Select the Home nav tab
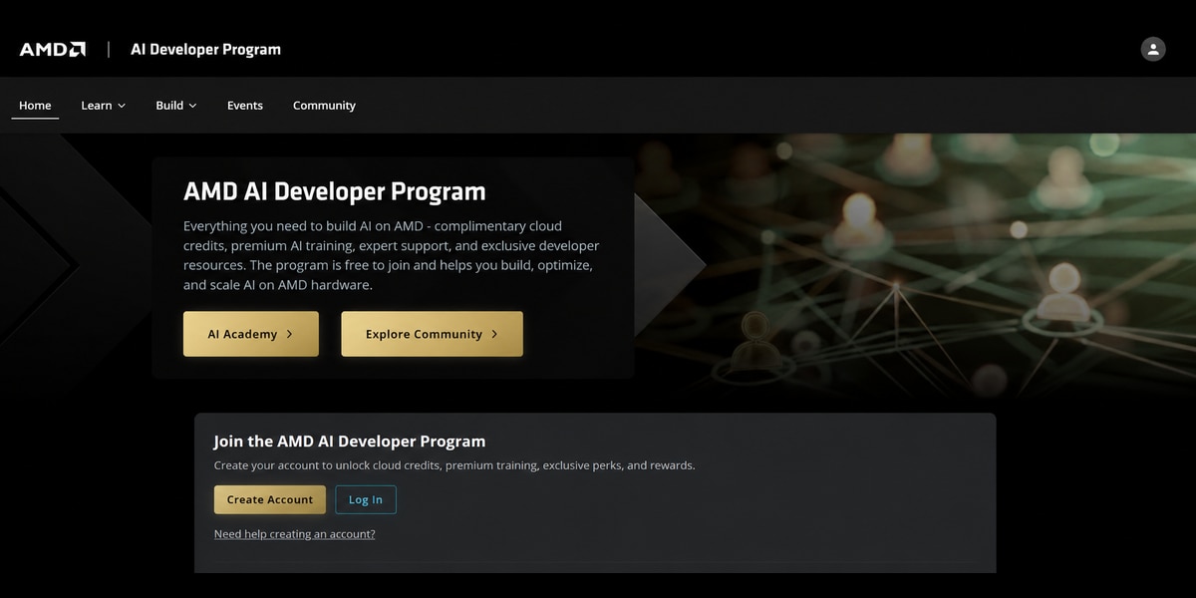The width and height of the screenshot is (1196, 598). coord(35,106)
